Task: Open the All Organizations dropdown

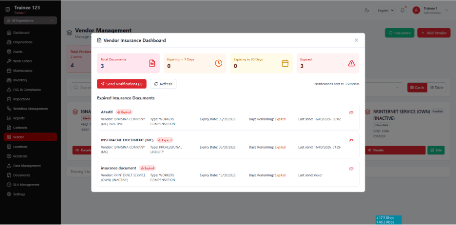Action: tap(30, 20)
